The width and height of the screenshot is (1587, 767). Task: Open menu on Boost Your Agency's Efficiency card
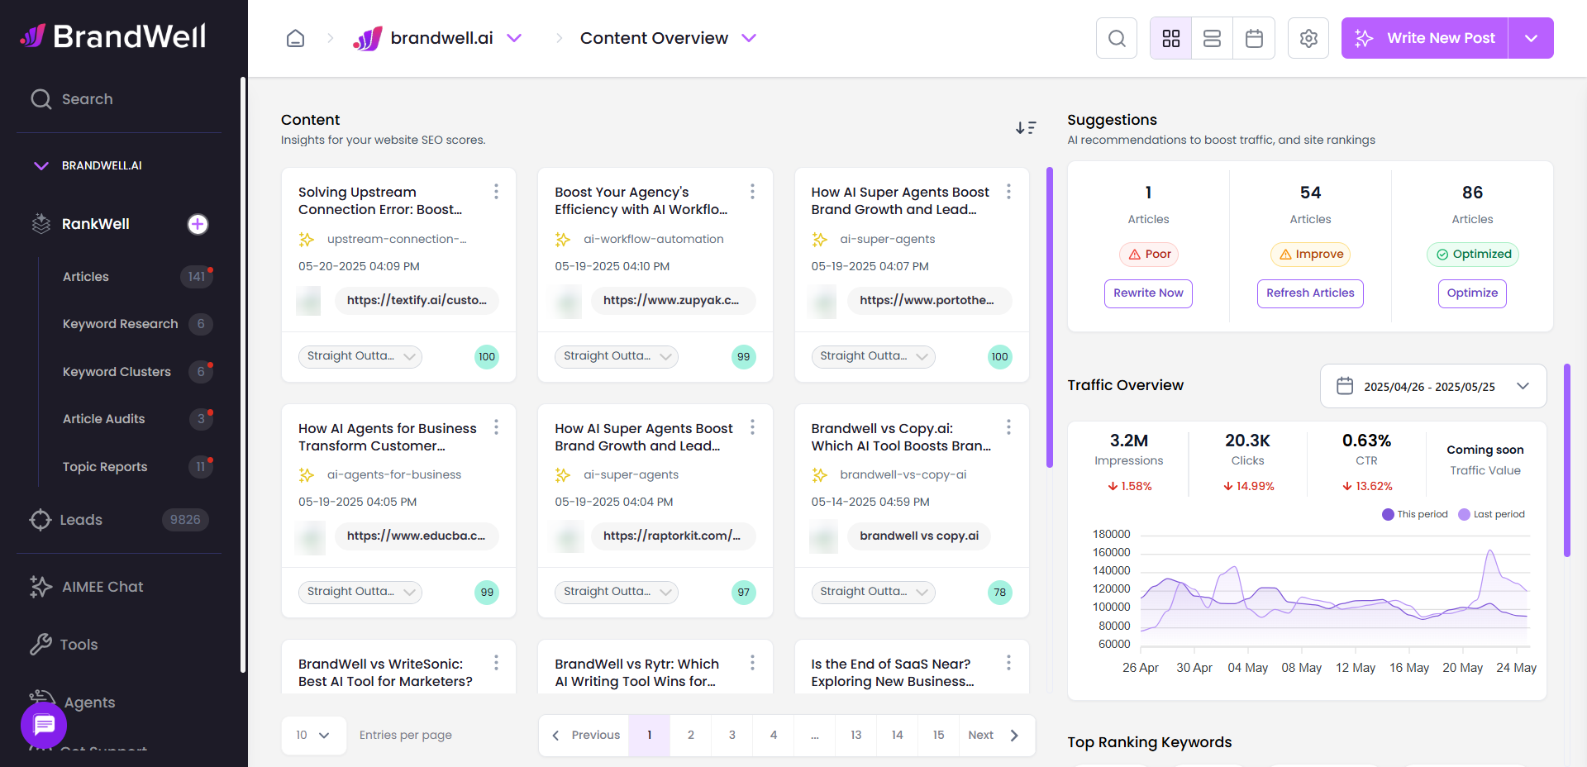752,192
